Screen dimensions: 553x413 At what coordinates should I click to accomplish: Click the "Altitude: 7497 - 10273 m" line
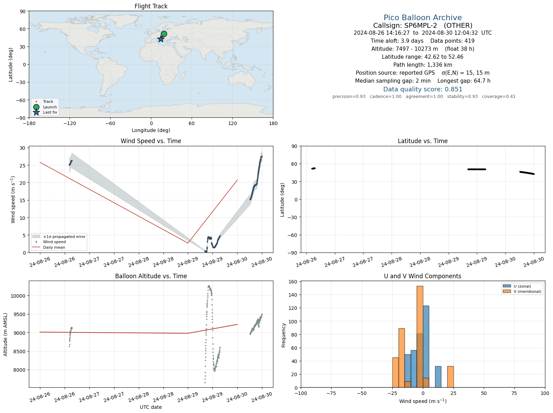(423, 49)
